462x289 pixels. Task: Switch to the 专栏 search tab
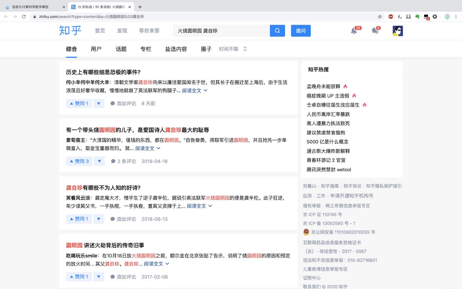click(146, 49)
